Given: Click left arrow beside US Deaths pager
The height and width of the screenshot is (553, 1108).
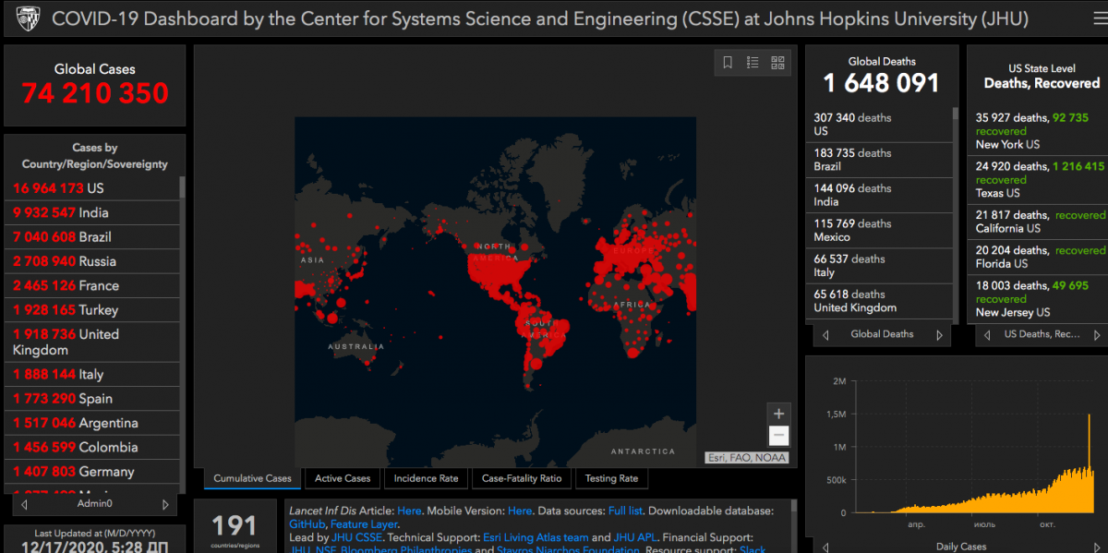Looking at the screenshot, I should 986,334.
